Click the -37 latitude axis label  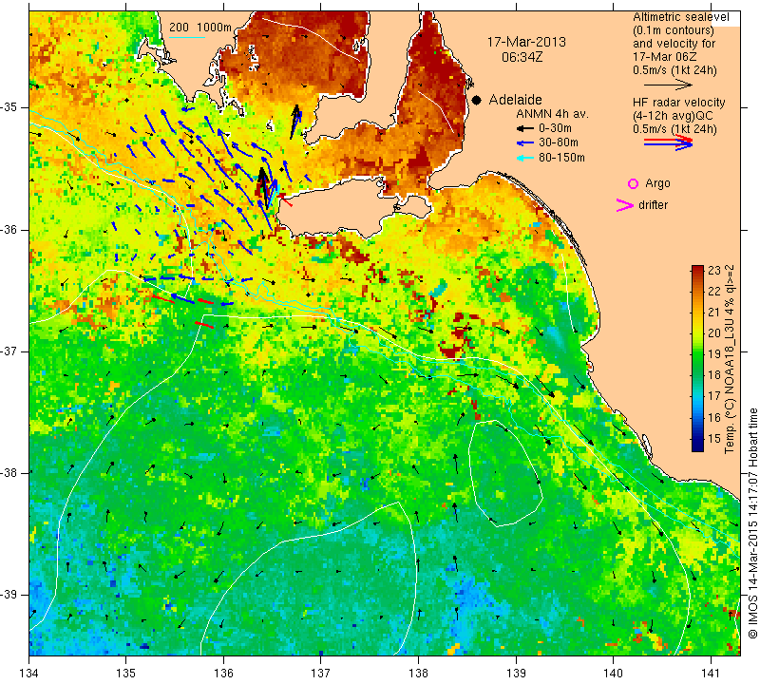pos(12,351)
